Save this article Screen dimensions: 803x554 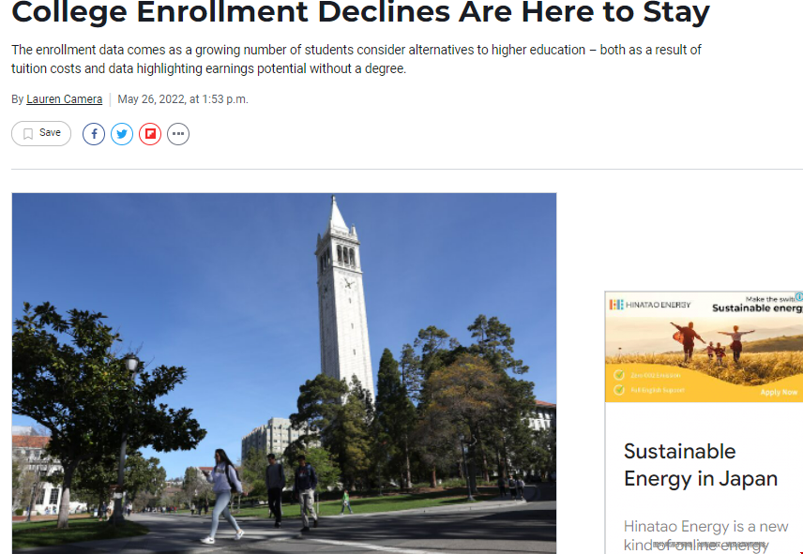(41, 133)
